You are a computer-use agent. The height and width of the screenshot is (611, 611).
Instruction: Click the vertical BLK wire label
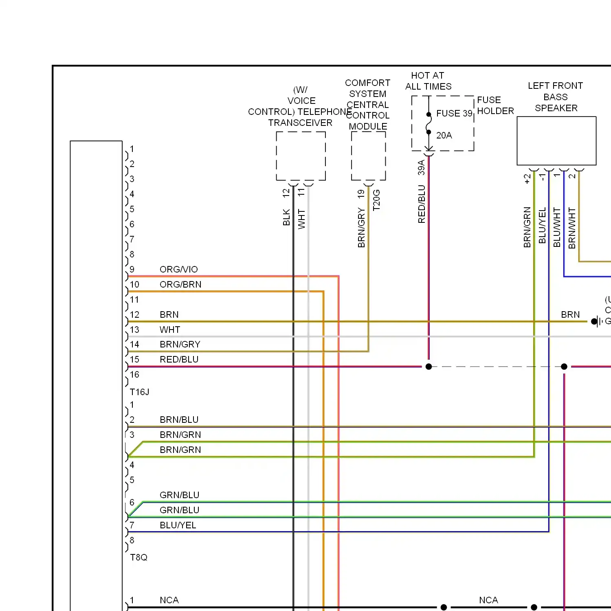click(286, 218)
